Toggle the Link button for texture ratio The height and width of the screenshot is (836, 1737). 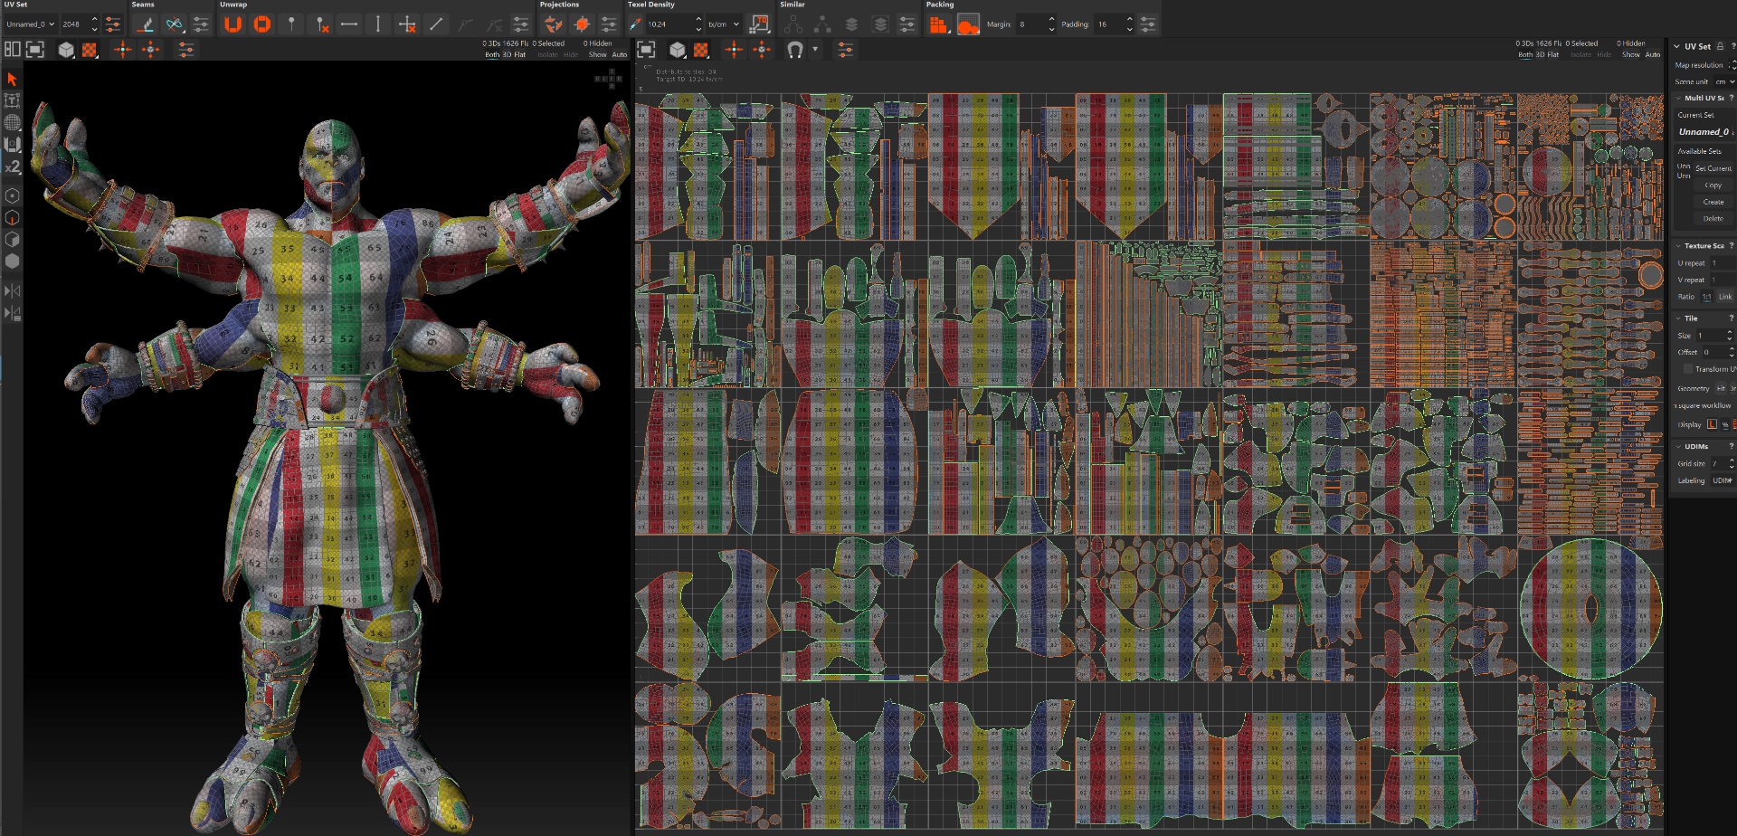[1725, 297]
